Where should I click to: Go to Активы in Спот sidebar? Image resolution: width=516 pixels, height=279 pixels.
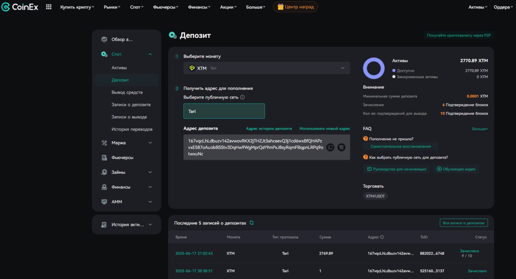(x=119, y=68)
